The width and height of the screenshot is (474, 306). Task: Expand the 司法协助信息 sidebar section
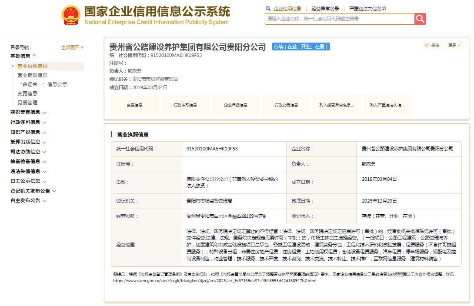tap(28, 152)
